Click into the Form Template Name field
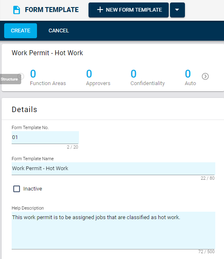The height and width of the screenshot is (259, 224). pos(113,169)
